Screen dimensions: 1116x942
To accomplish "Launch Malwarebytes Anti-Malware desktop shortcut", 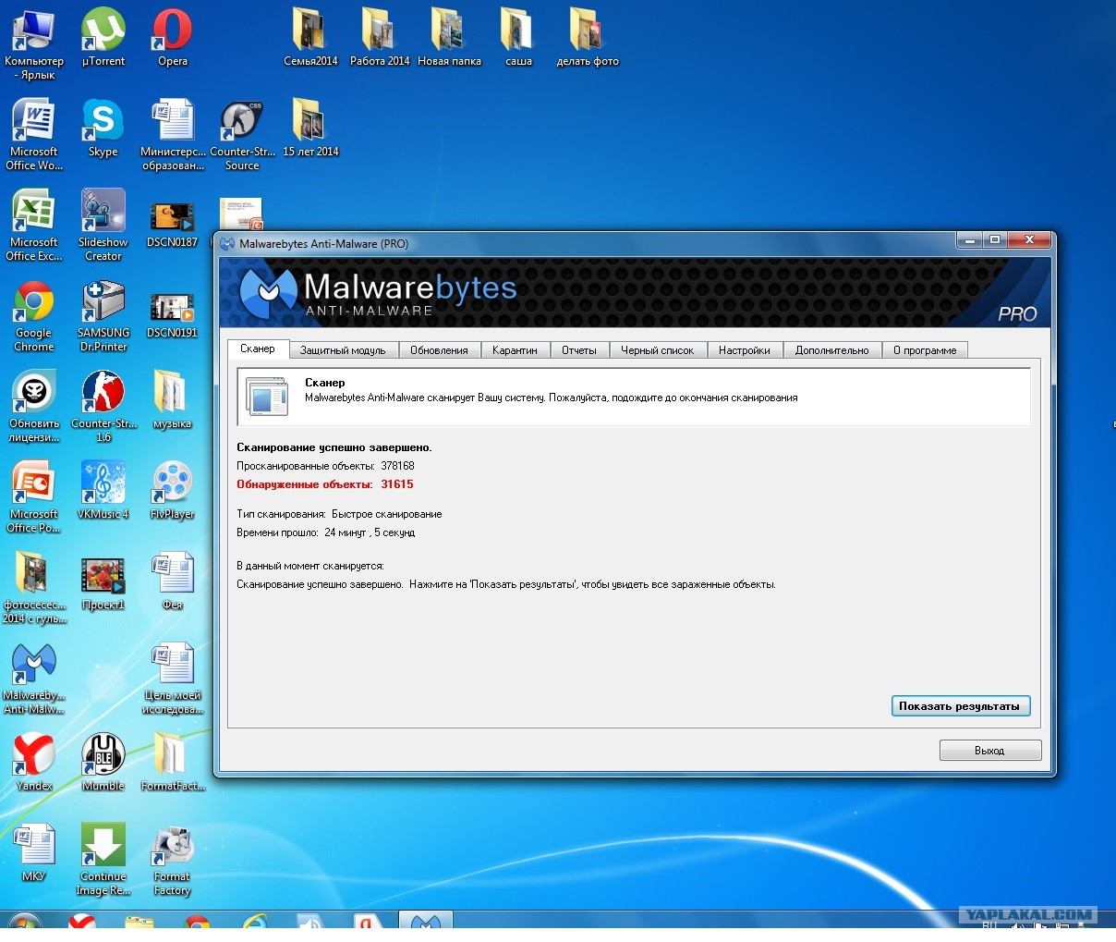I will 33,678.
